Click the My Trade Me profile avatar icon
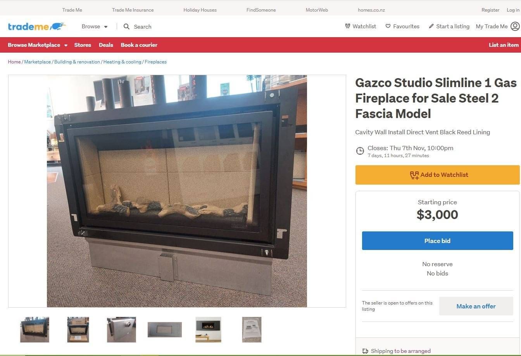 tap(515, 26)
